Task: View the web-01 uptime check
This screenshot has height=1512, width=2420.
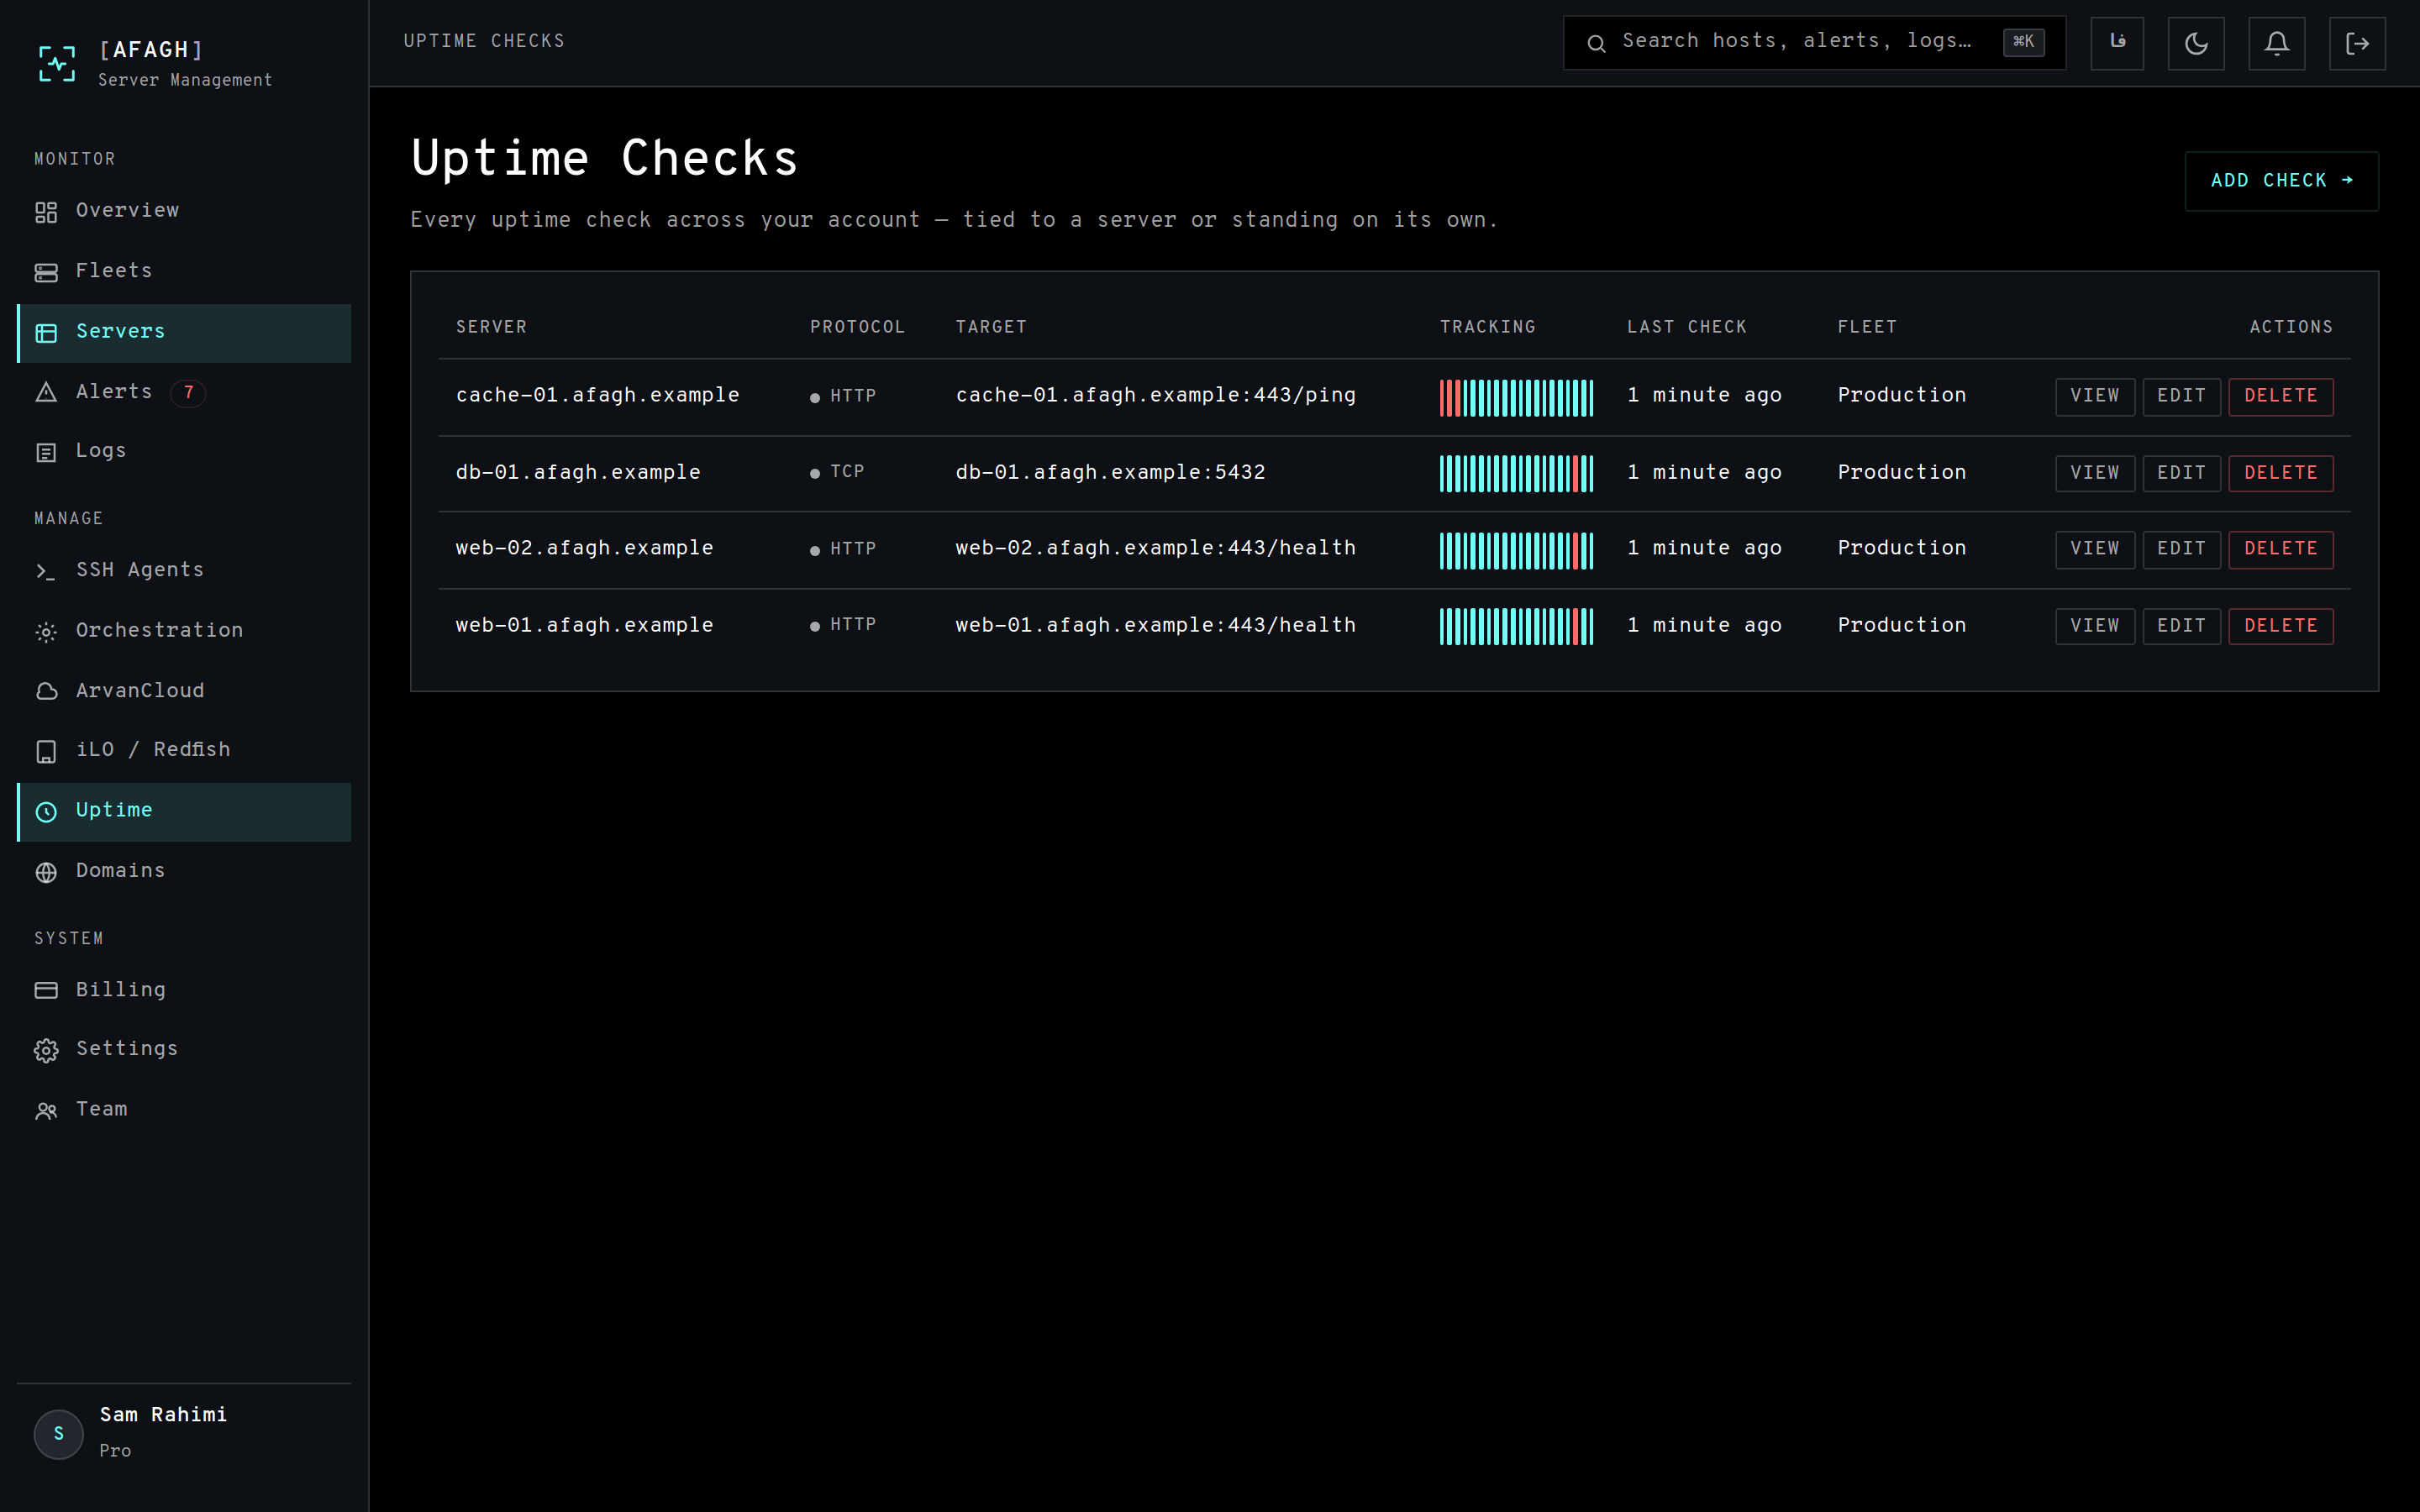Action: (2095, 626)
